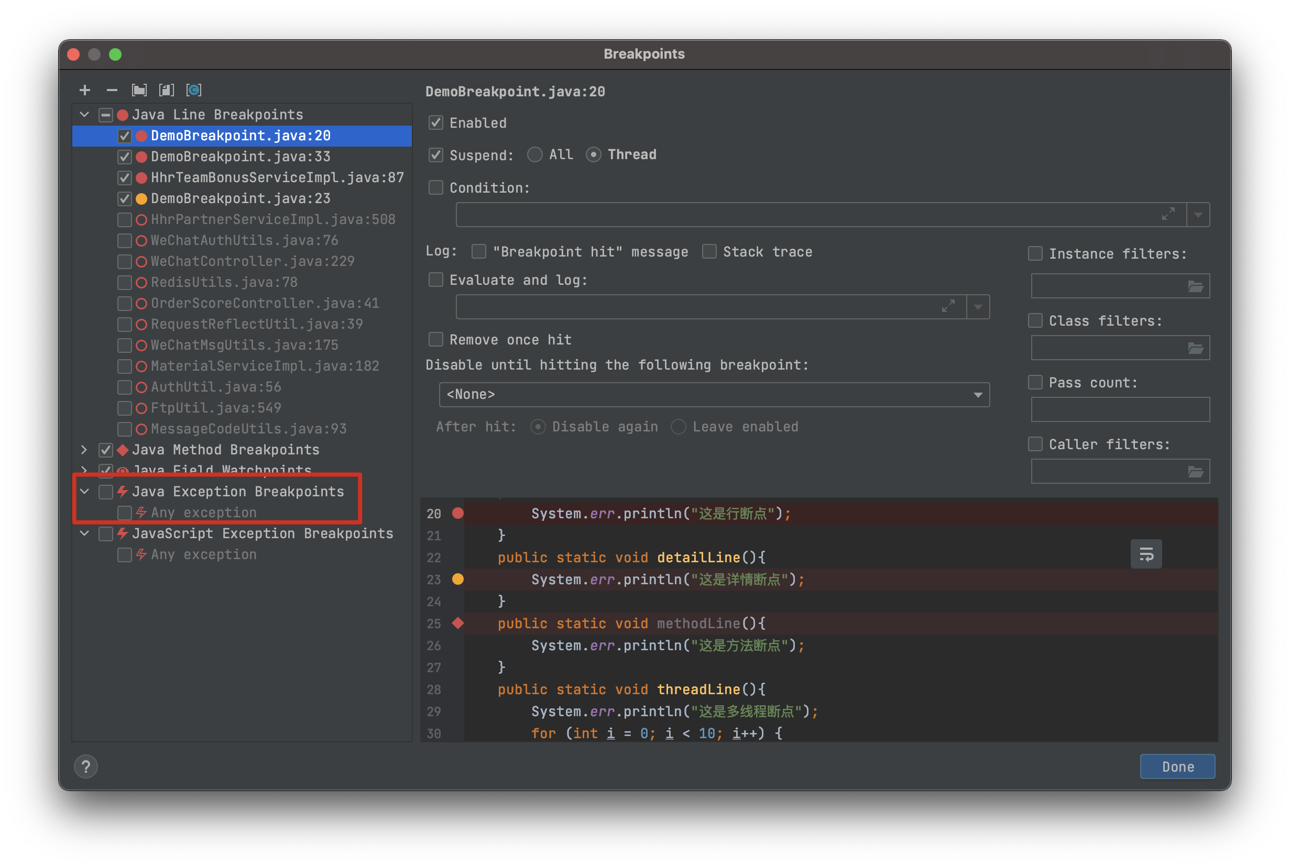
Task: Click the Condition field expand arrows icon
Action: 1168,214
